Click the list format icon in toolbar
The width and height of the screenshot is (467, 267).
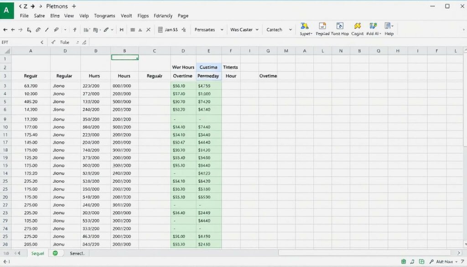tap(86, 30)
